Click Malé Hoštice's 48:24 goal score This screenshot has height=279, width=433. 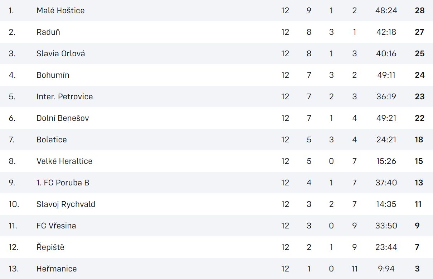click(386, 10)
